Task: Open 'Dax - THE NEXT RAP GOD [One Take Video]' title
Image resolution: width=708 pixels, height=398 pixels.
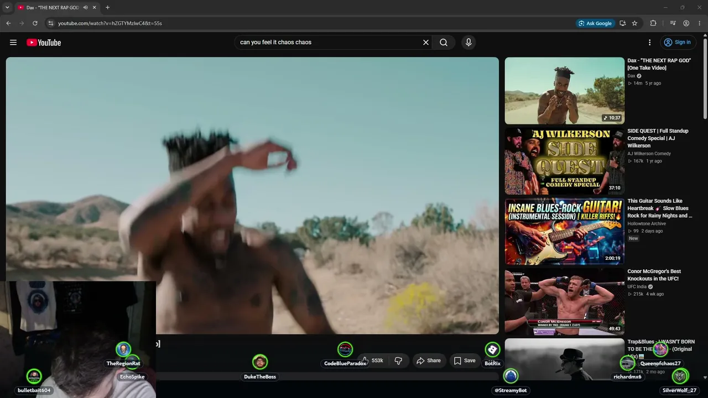Action: [659, 64]
